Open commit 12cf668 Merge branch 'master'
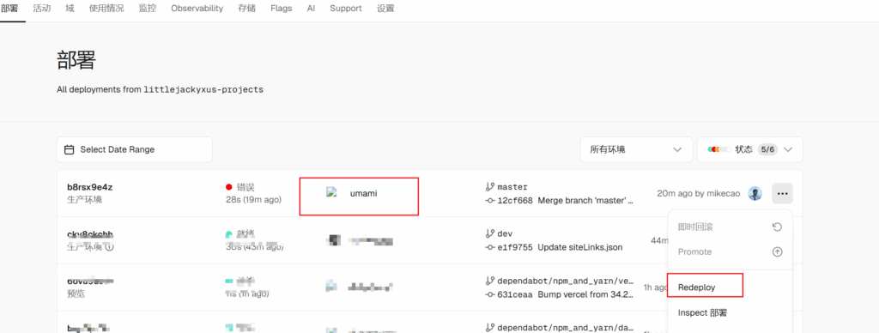This screenshot has width=879, height=333. [565, 201]
